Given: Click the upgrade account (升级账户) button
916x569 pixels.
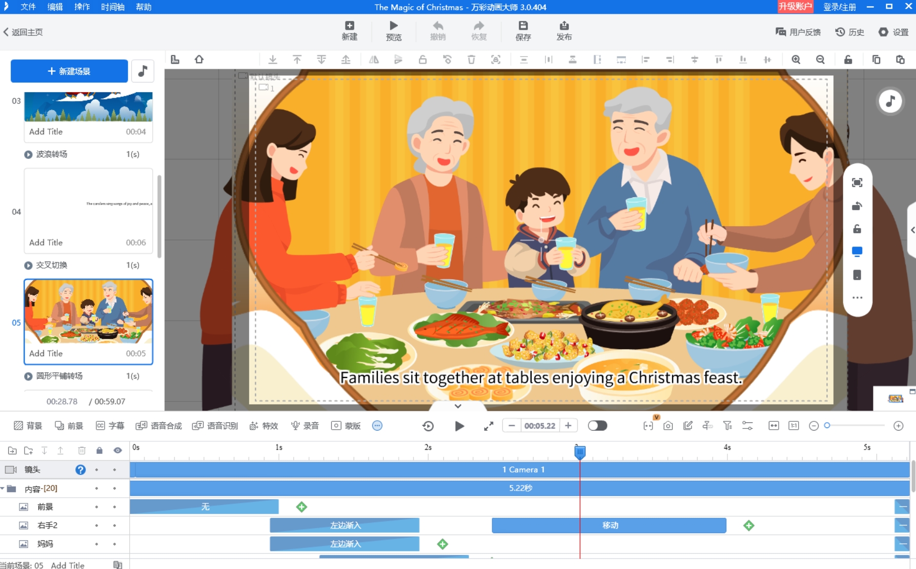Looking at the screenshot, I should [x=795, y=7].
